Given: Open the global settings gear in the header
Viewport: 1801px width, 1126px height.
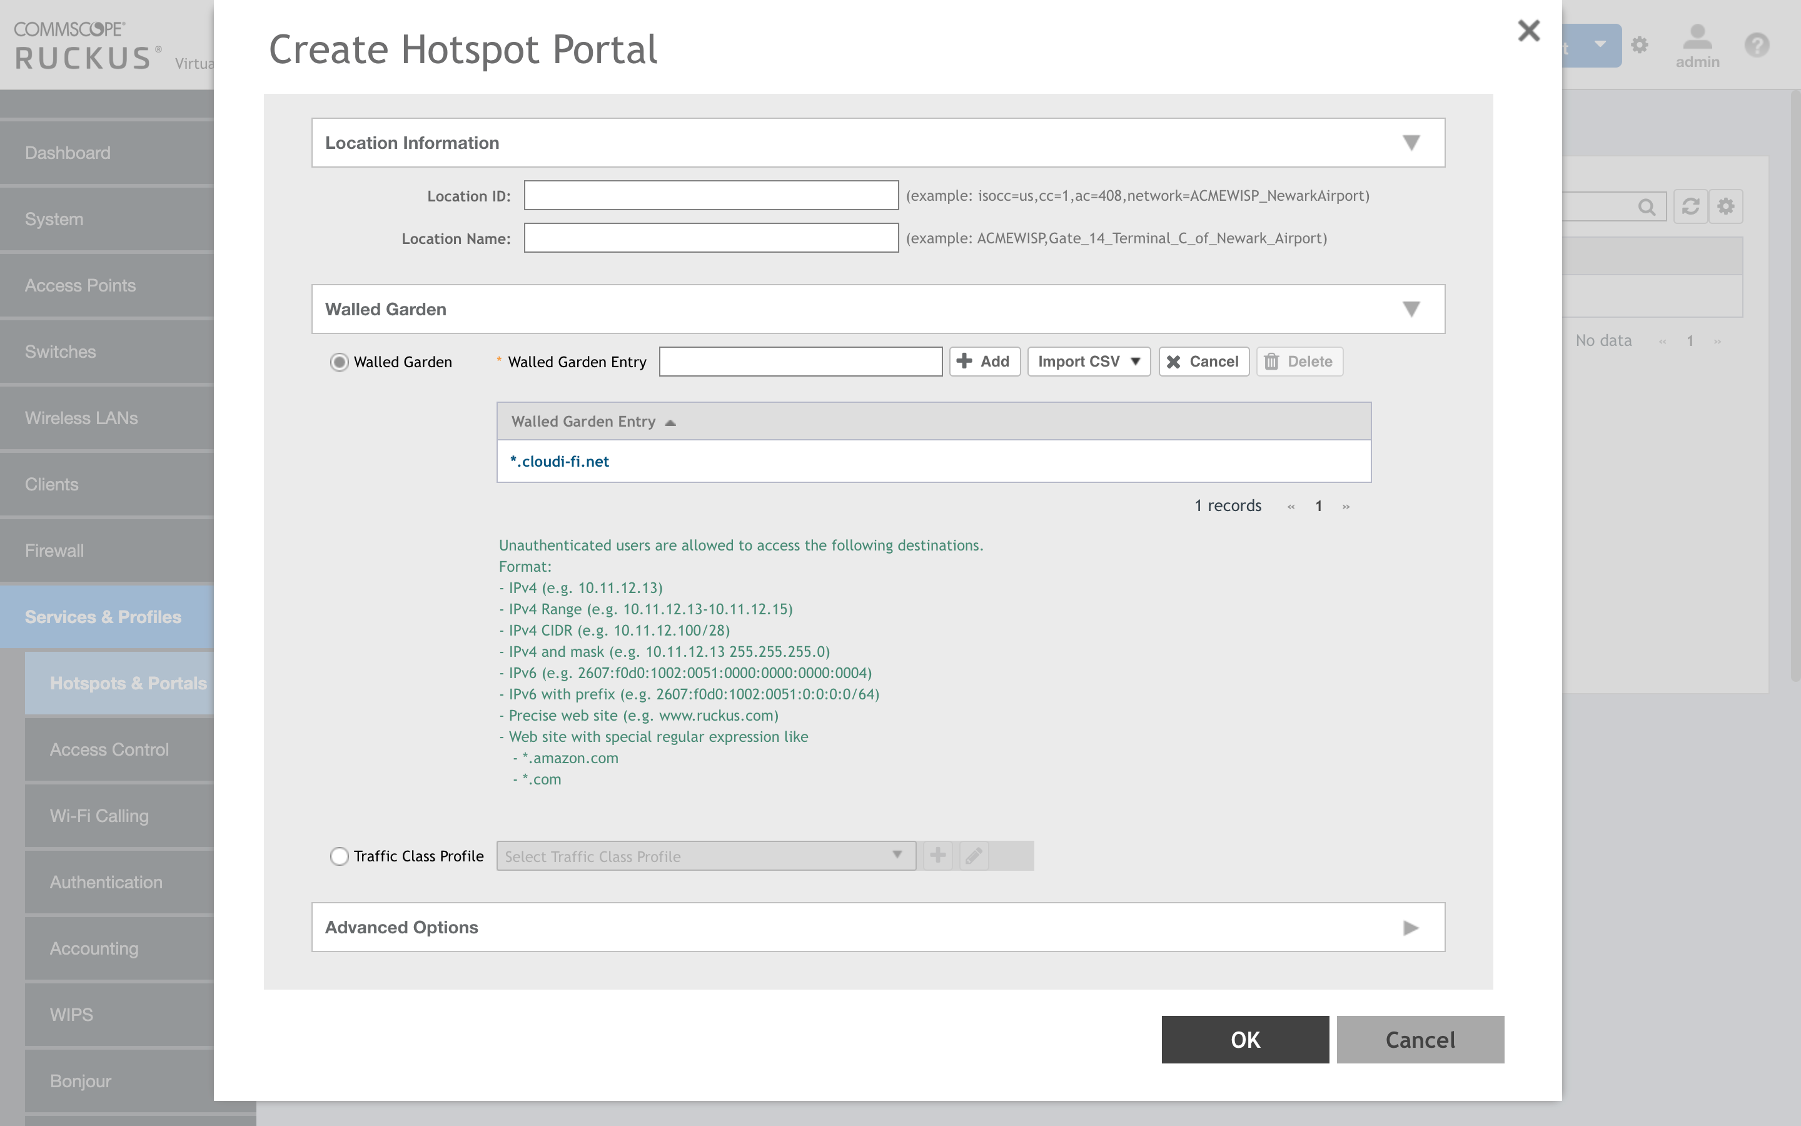Looking at the screenshot, I should 1640,46.
